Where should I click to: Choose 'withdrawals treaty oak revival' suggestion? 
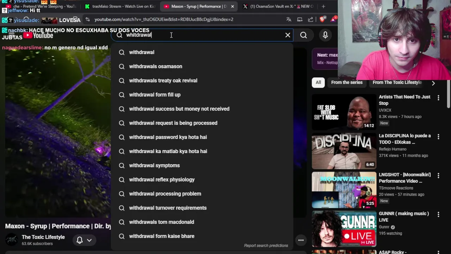[202, 80]
